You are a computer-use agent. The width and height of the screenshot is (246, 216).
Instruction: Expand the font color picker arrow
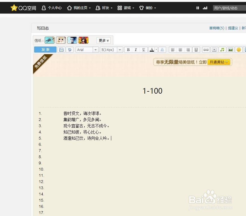(156, 50)
